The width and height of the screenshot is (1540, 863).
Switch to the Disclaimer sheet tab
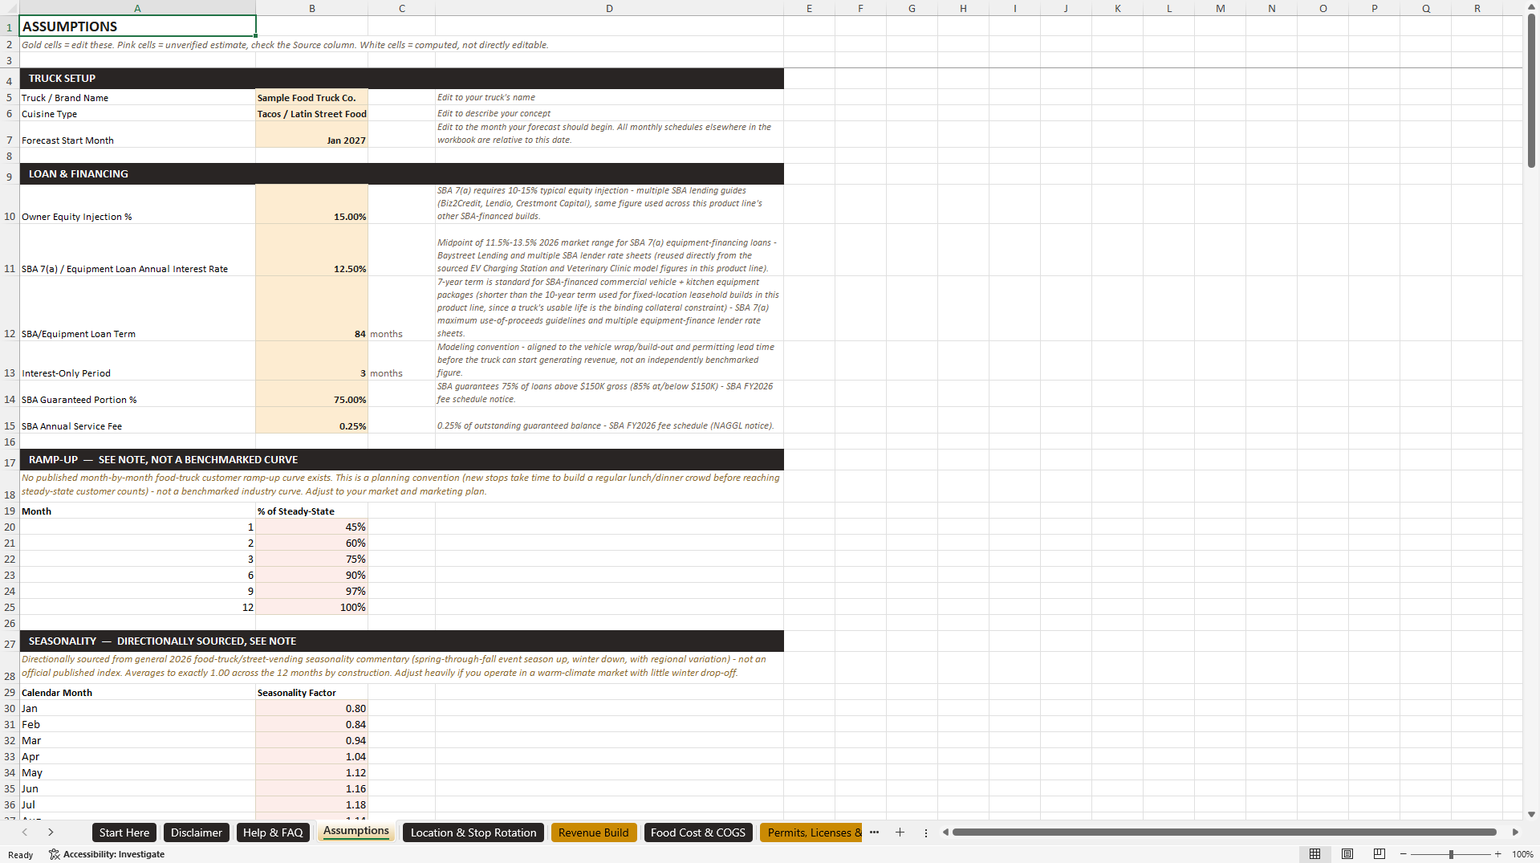[x=196, y=832]
